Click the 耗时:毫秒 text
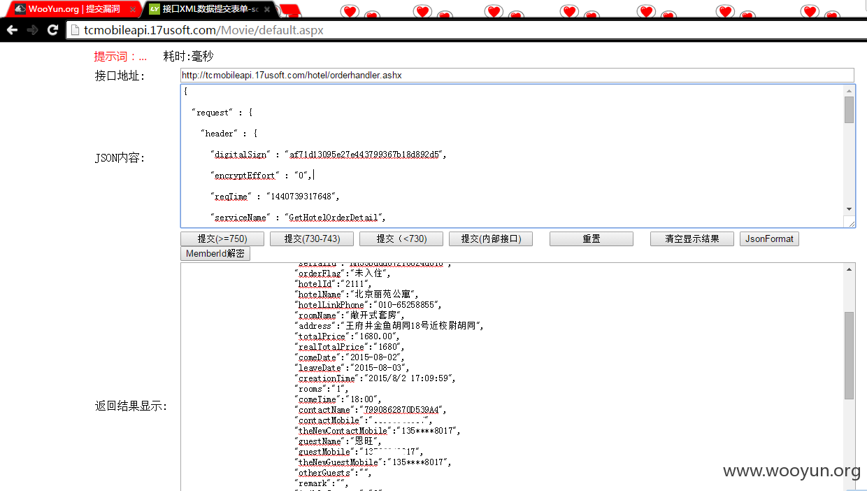 pyautogui.click(x=188, y=57)
